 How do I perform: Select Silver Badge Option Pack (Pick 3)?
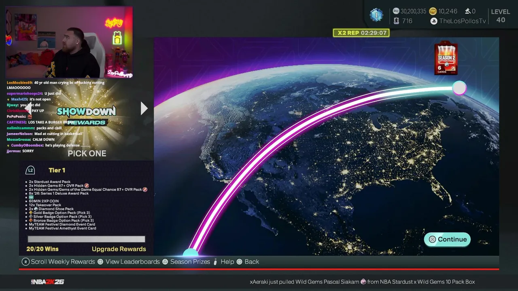pos(63,217)
